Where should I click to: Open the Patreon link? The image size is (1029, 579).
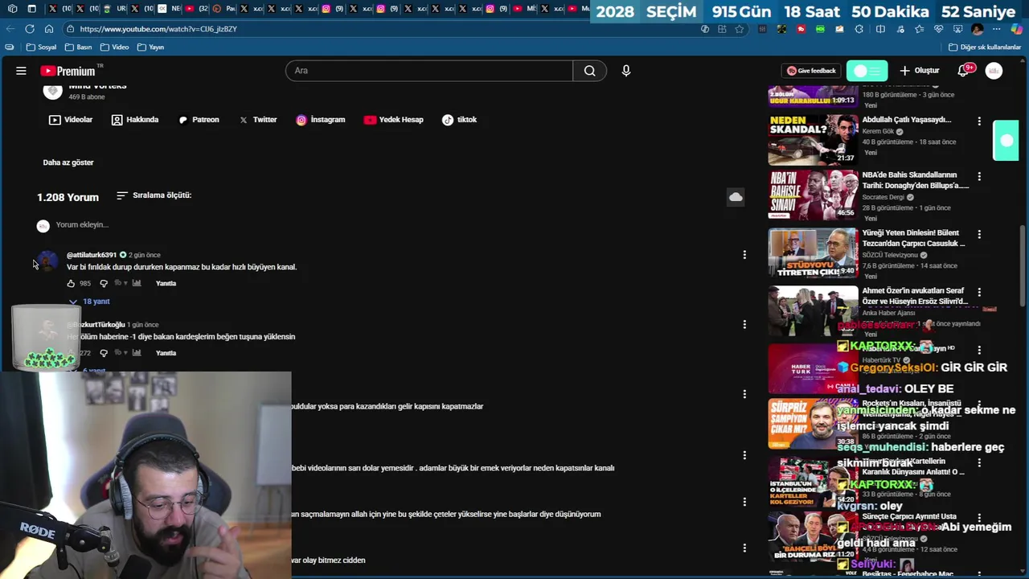[199, 120]
